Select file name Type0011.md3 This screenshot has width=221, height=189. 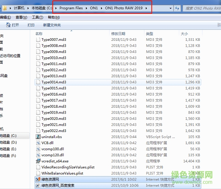[54, 64]
